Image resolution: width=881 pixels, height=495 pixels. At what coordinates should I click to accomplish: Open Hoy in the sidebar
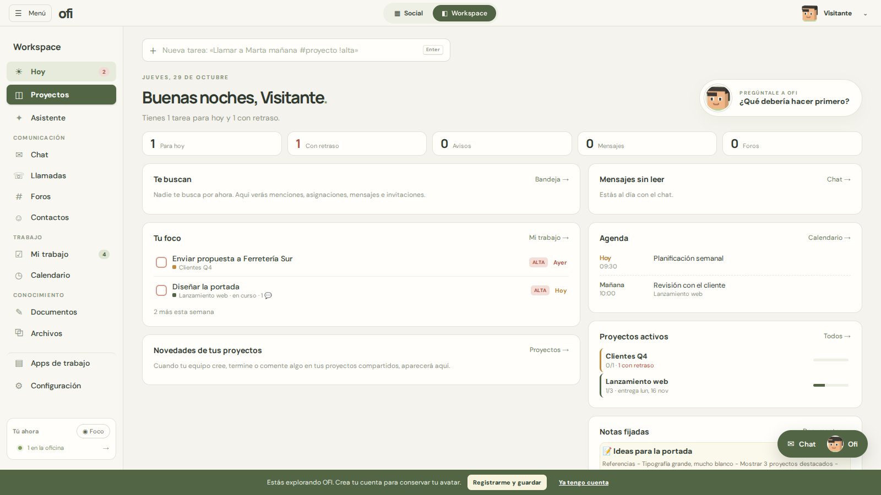(x=61, y=71)
